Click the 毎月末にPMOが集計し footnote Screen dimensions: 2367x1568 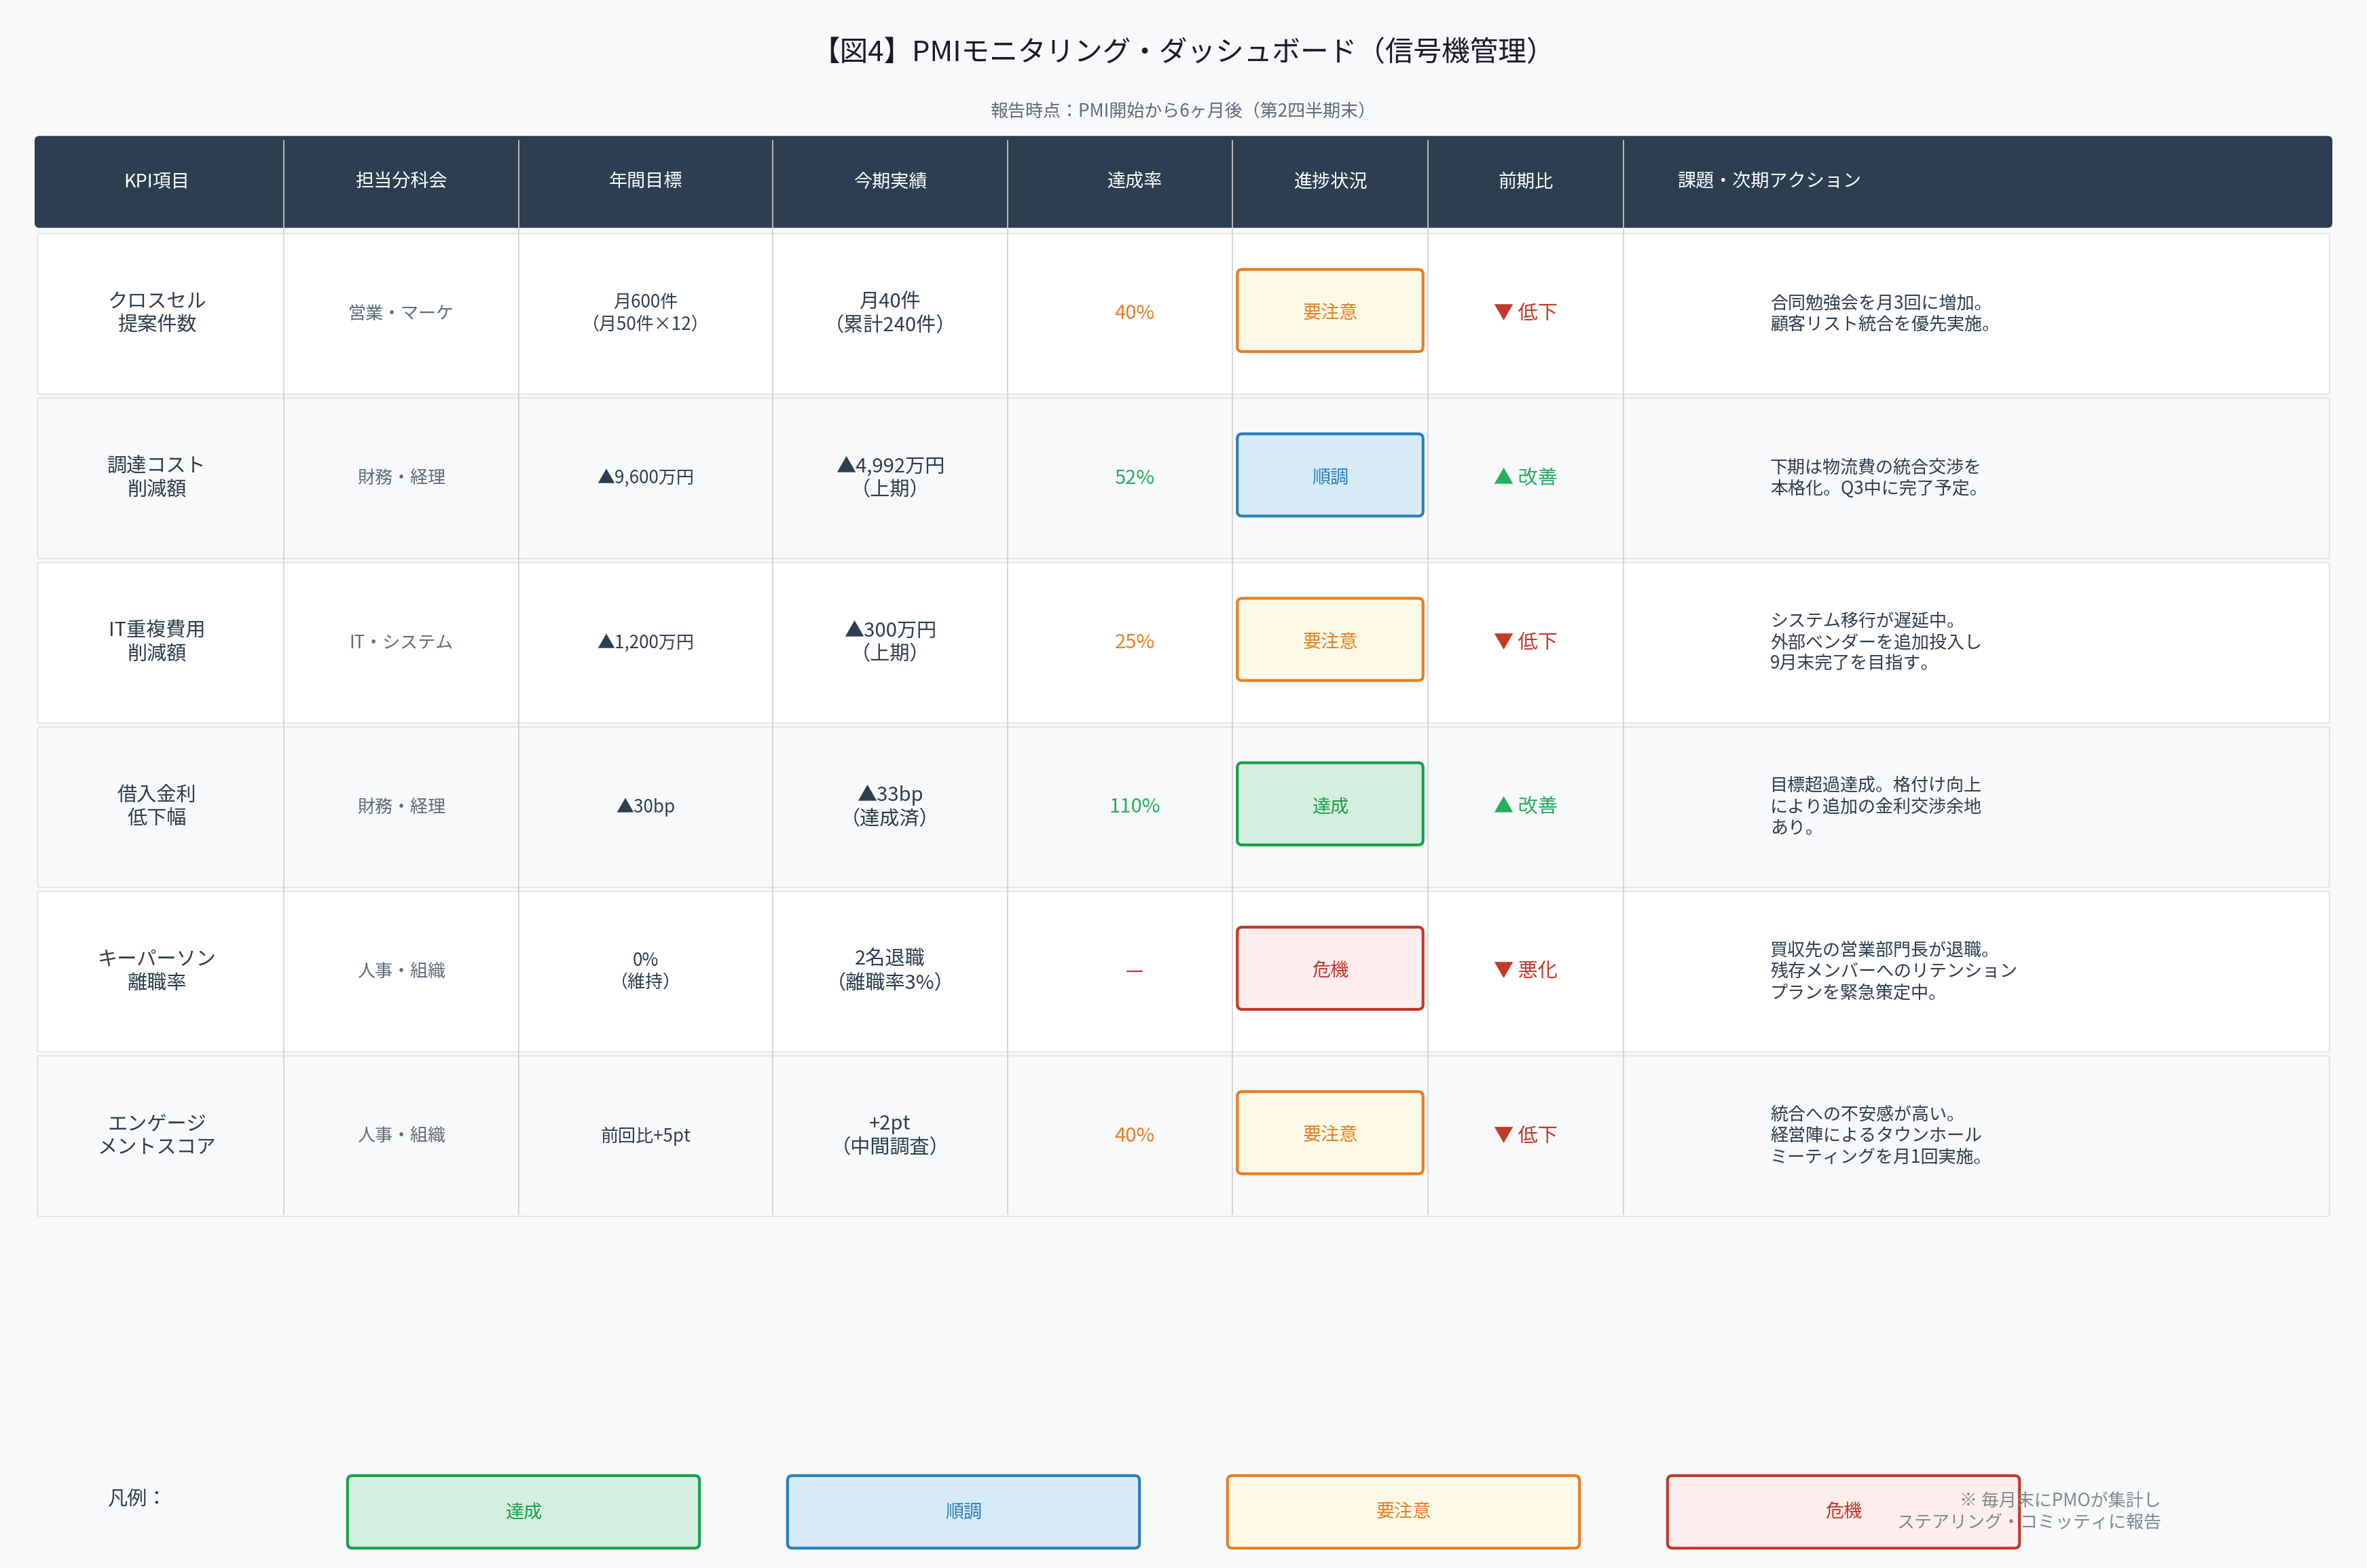coord(2029,1510)
